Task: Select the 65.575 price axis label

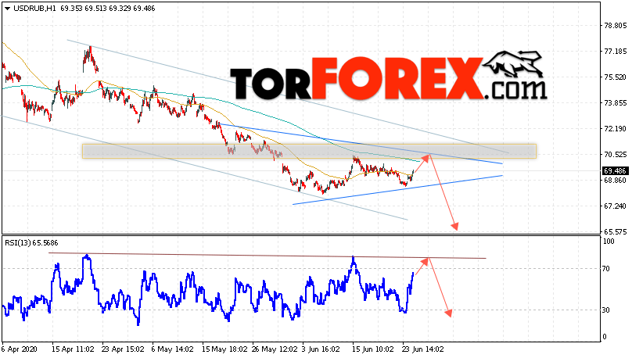Action: coord(615,231)
